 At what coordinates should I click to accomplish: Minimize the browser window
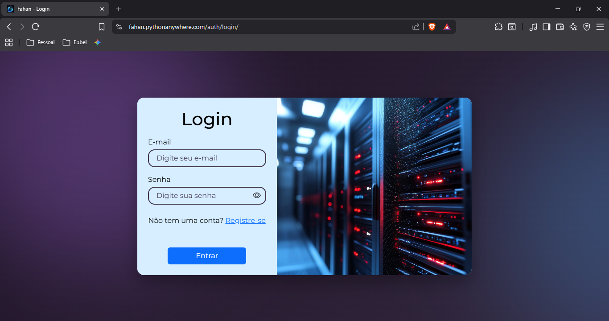point(558,9)
